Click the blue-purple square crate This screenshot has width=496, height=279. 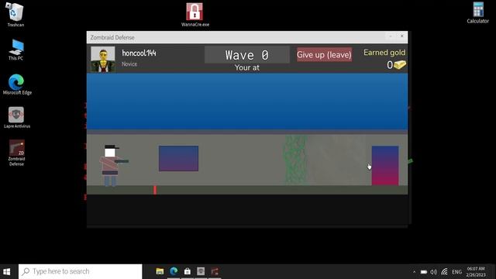click(178, 158)
